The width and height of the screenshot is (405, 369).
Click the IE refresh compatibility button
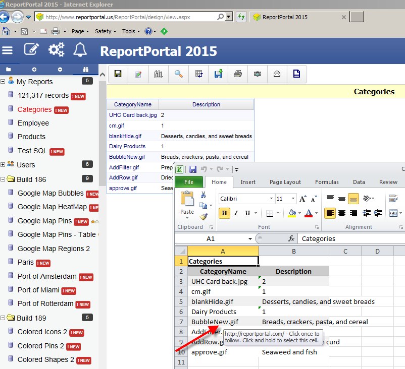coord(241,17)
